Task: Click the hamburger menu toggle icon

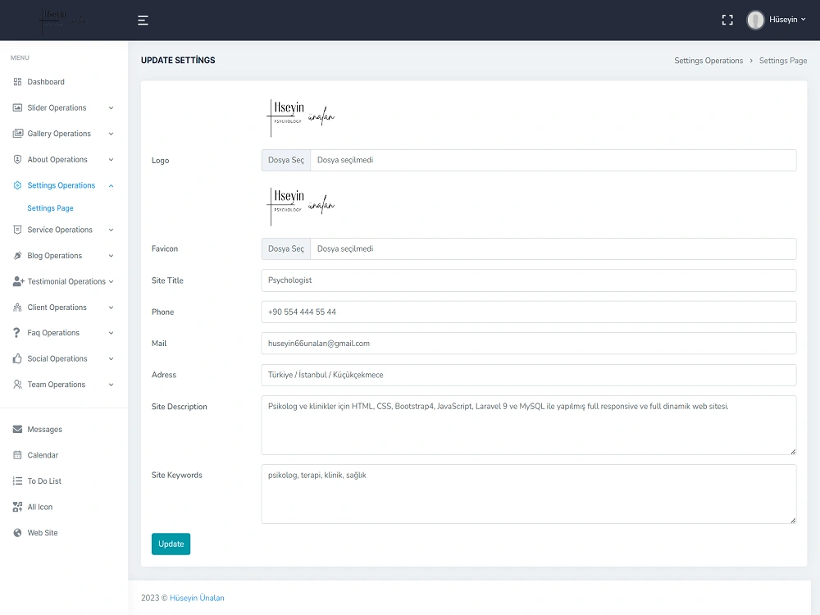Action: pyautogui.click(x=143, y=20)
